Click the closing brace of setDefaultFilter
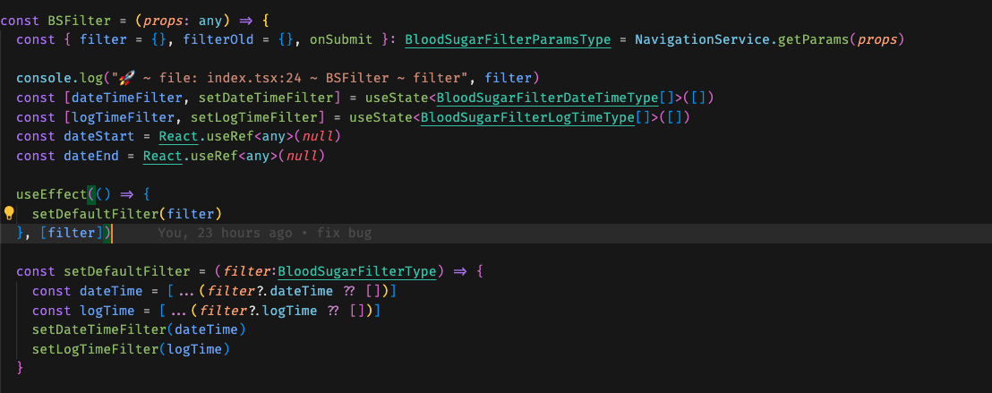992x393 pixels. (x=21, y=368)
